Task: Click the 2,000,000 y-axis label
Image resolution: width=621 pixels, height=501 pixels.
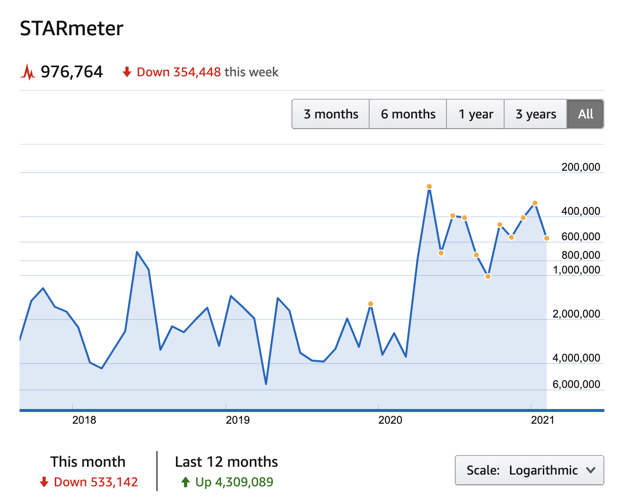Action: [x=577, y=314]
